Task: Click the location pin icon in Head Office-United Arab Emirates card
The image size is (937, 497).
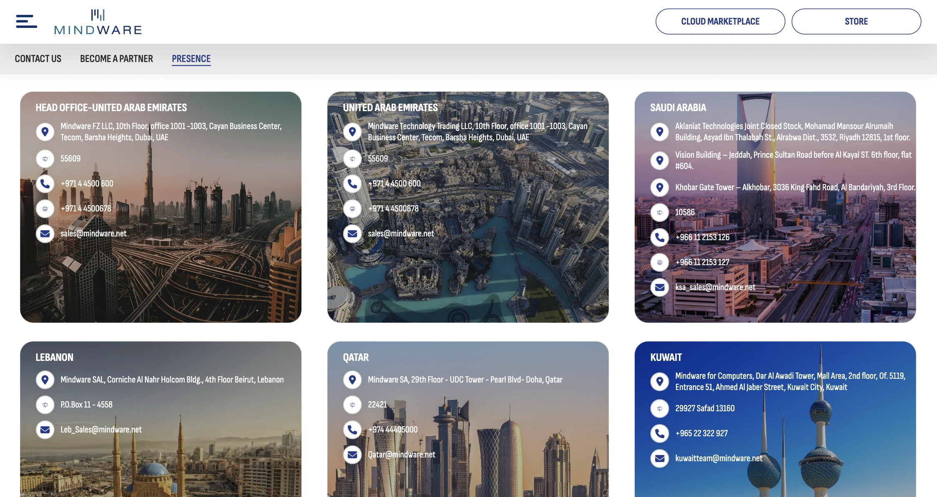Action: click(45, 132)
